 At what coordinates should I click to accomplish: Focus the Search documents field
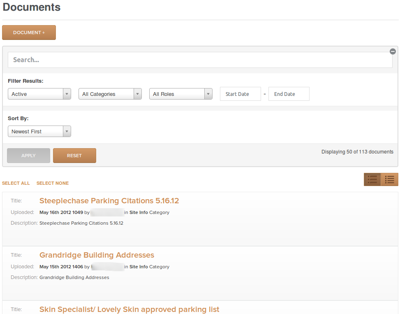[x=200, y=60]
